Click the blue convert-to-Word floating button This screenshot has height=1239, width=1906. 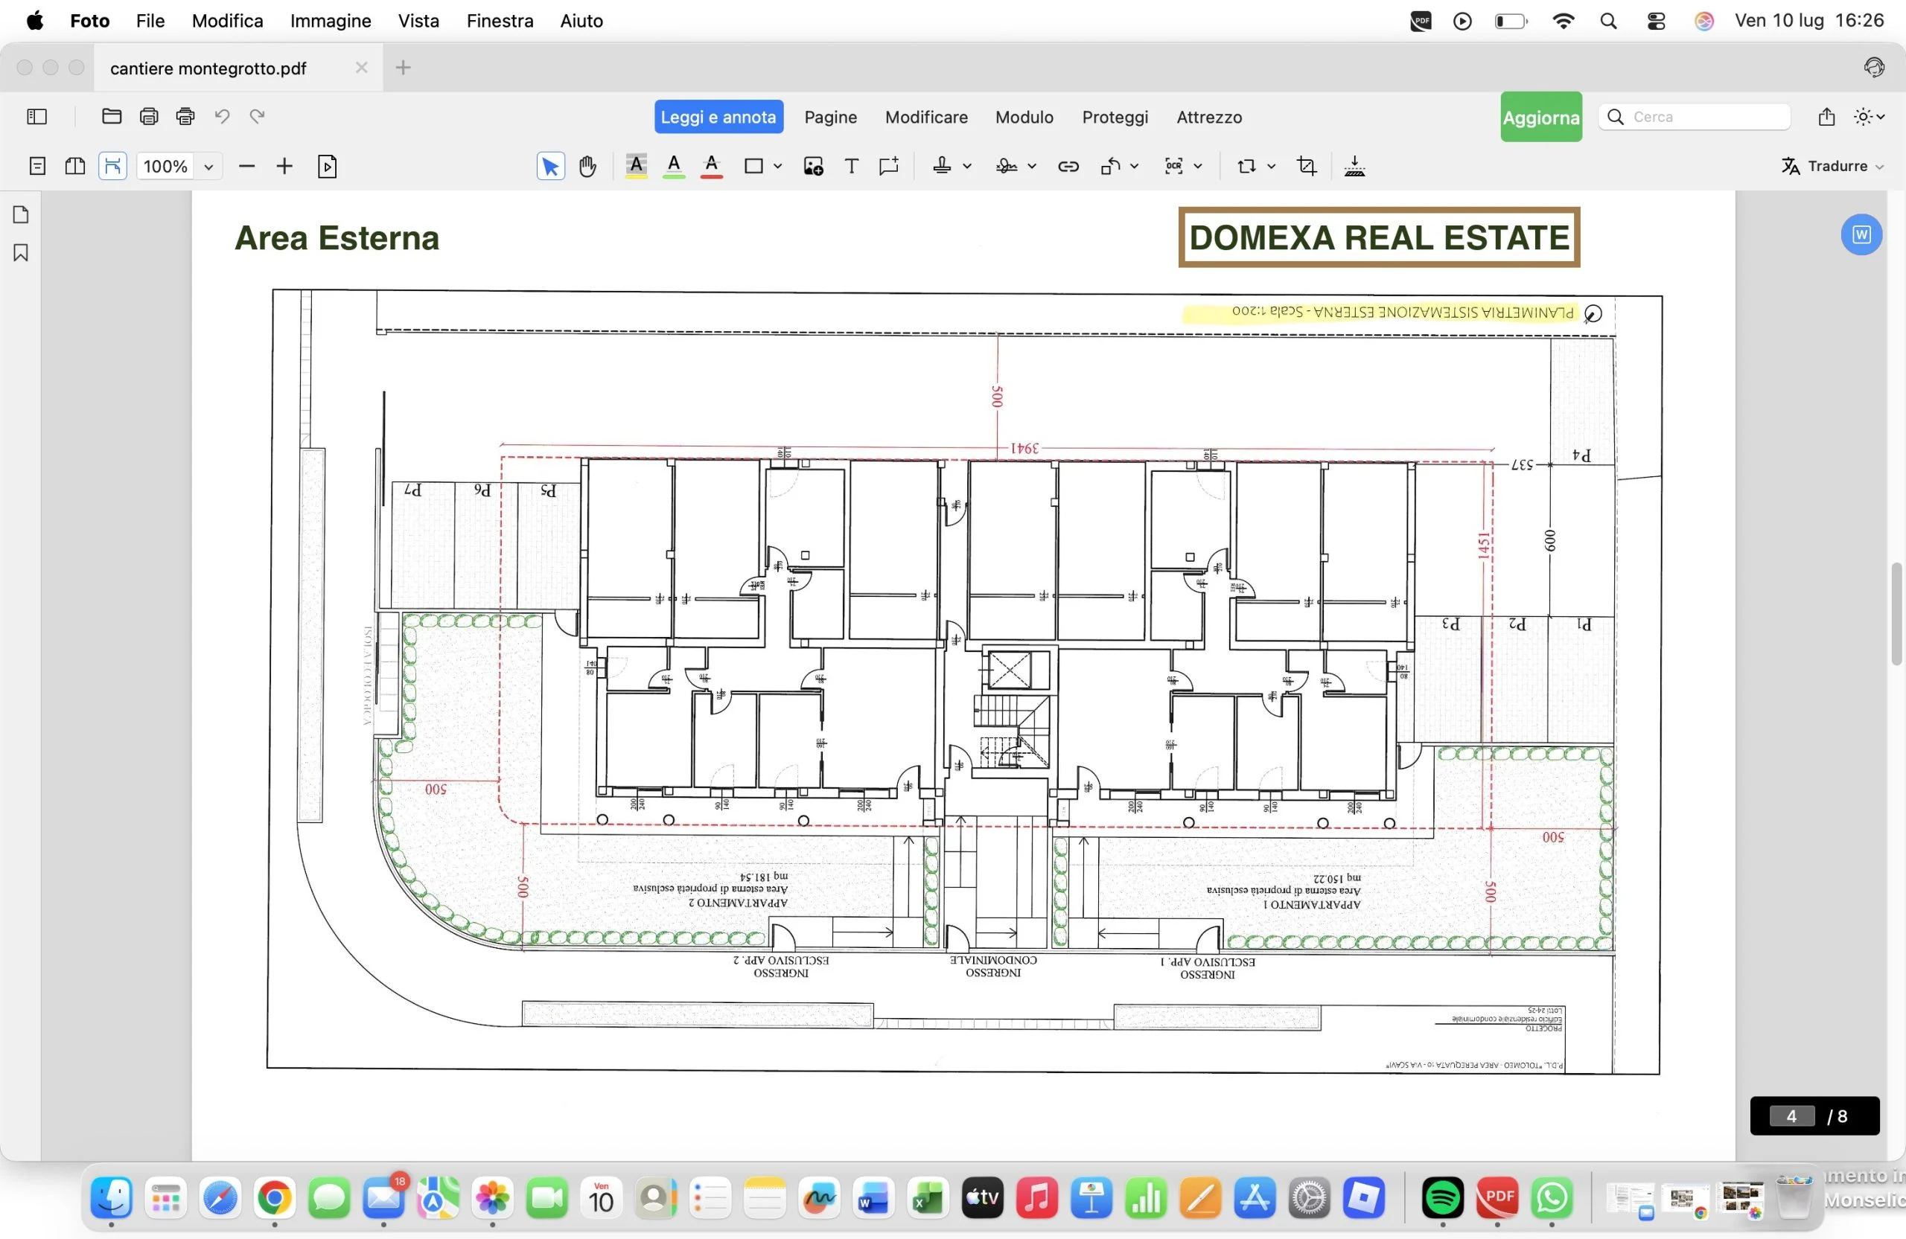pyautogui.click(x=1861, y=234)
